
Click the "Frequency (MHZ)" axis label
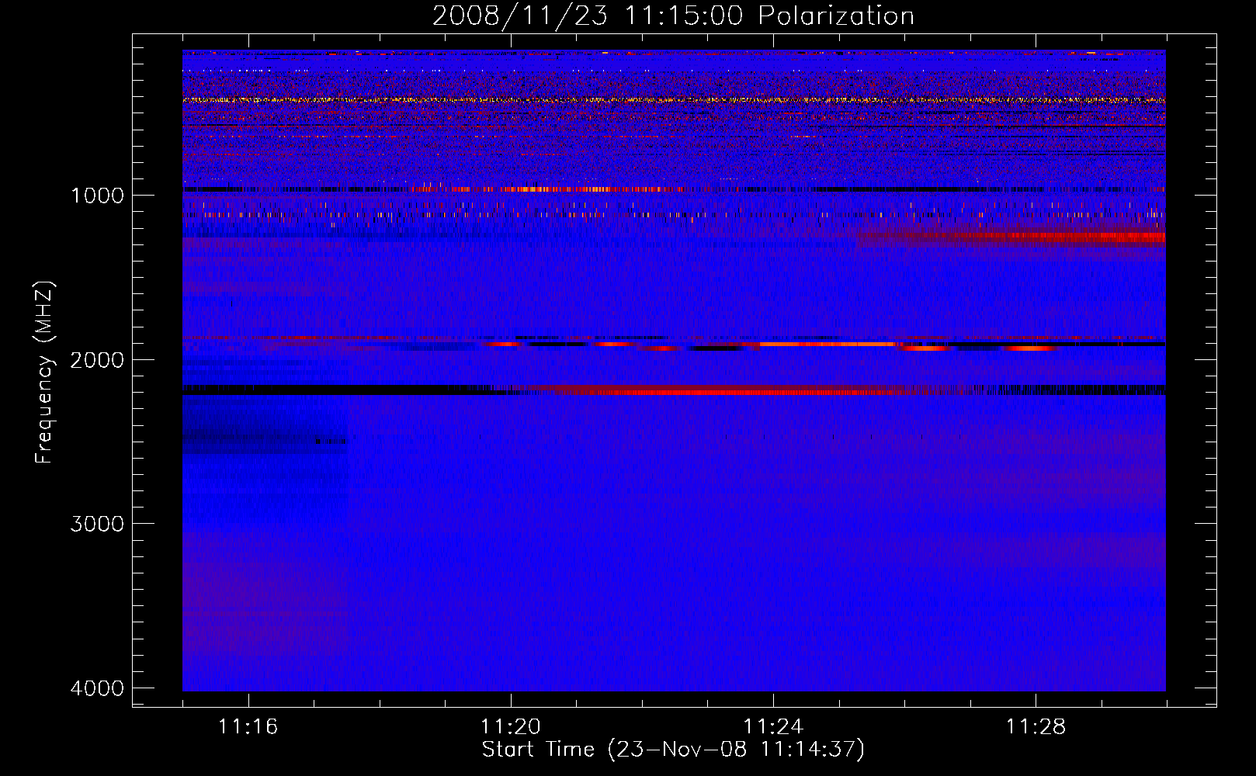(x=43, y=372)
